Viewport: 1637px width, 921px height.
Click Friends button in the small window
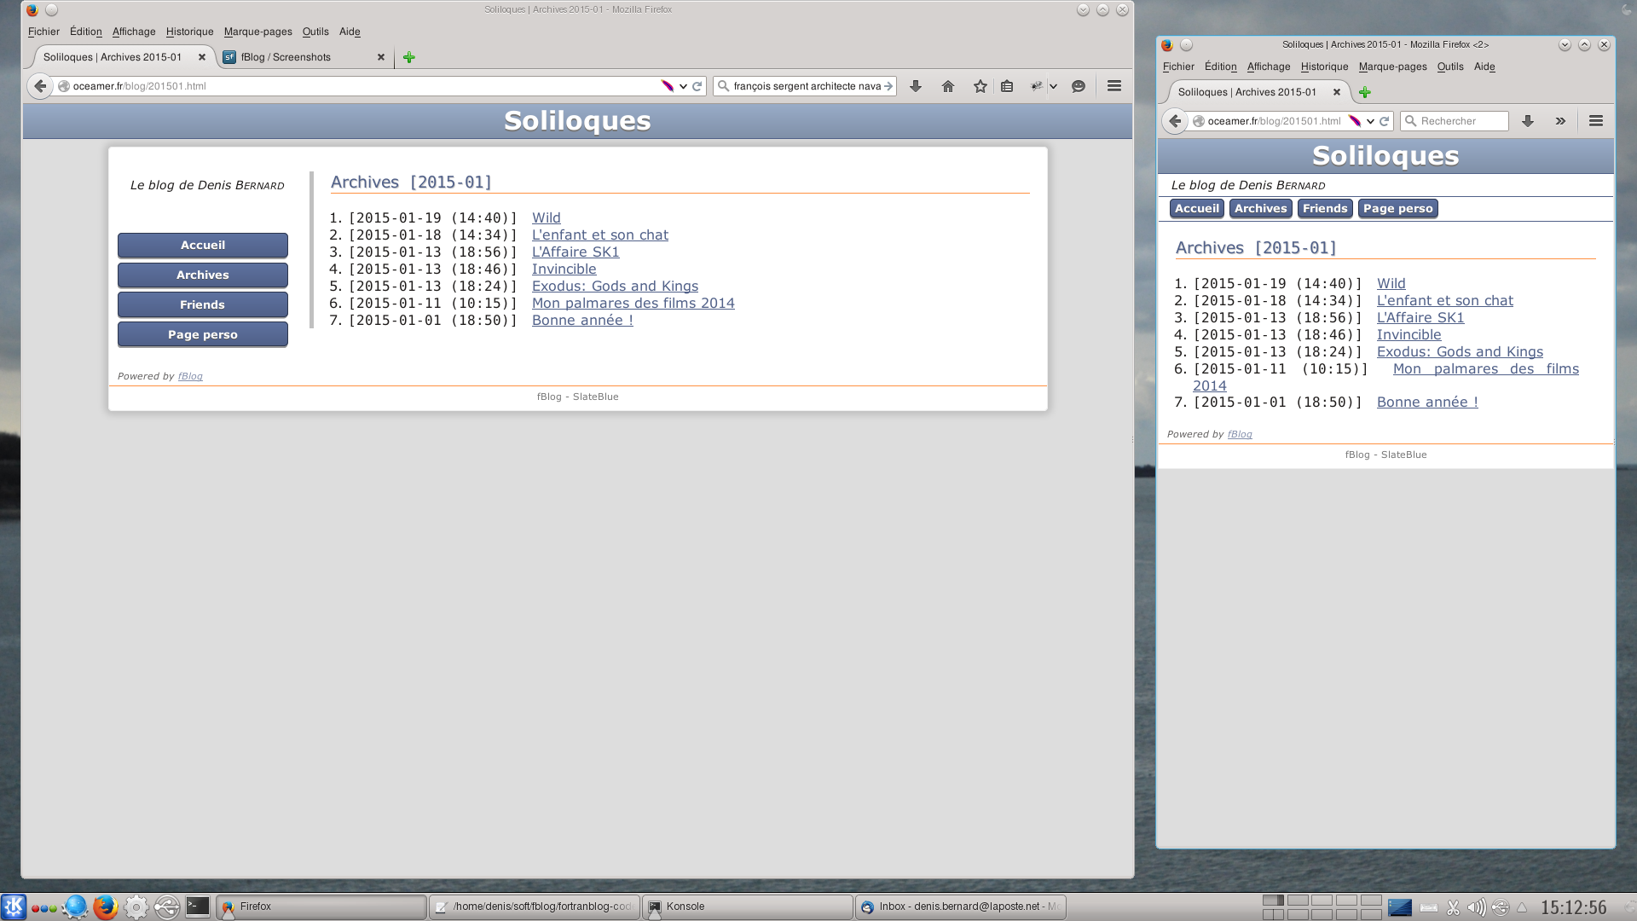[x=1324, y=209]
